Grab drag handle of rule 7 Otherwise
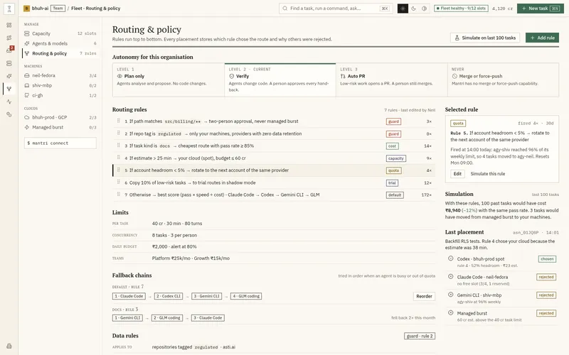569x355 pixels. click(x=118, y=195)
